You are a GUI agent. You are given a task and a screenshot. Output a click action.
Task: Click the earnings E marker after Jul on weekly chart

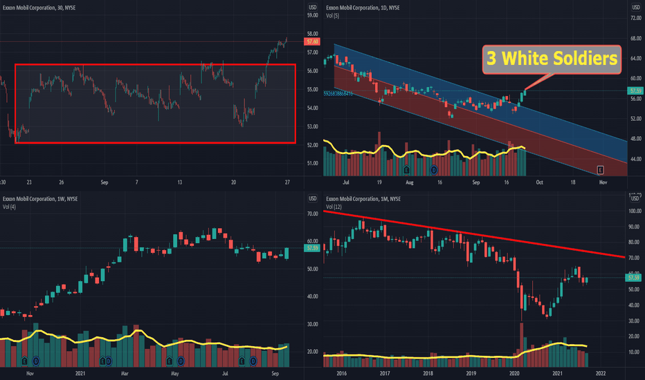[242, 361]
